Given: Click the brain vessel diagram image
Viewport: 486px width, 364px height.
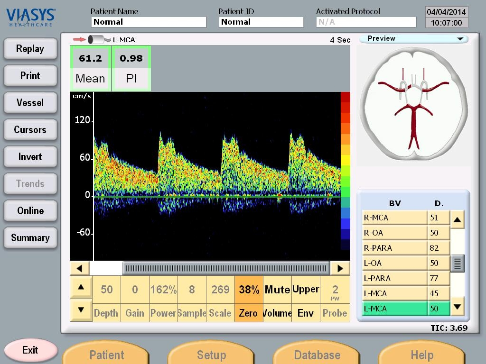Looking at the screenshot, I should pyautogui.click(x=413, y=105).
